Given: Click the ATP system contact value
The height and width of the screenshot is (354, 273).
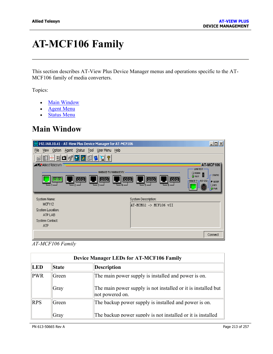Looking at the screenshot, I should click(x=46, y=226).
